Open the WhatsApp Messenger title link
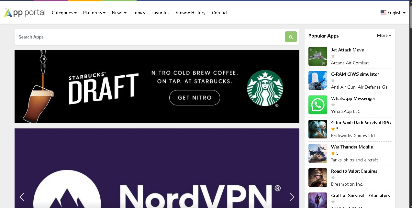The image size is (412, 208). (x=353, y=98)
